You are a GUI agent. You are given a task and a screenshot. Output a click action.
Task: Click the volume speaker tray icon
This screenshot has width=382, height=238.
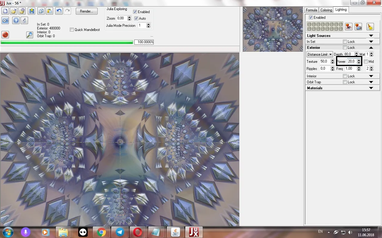tap(350, 232)
